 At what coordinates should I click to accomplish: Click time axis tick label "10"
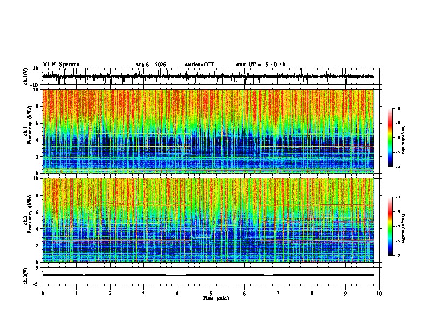click(379, 294)
